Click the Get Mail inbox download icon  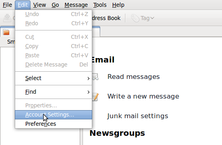point(7,18)
